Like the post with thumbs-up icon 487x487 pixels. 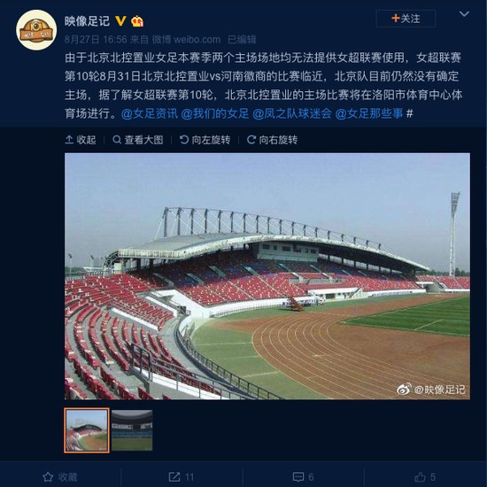(x=425, y=476)
